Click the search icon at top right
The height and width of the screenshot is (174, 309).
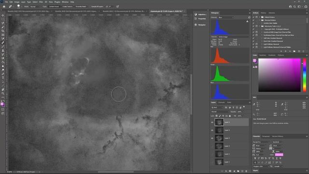pyautogui.click(x=295, y=6)
